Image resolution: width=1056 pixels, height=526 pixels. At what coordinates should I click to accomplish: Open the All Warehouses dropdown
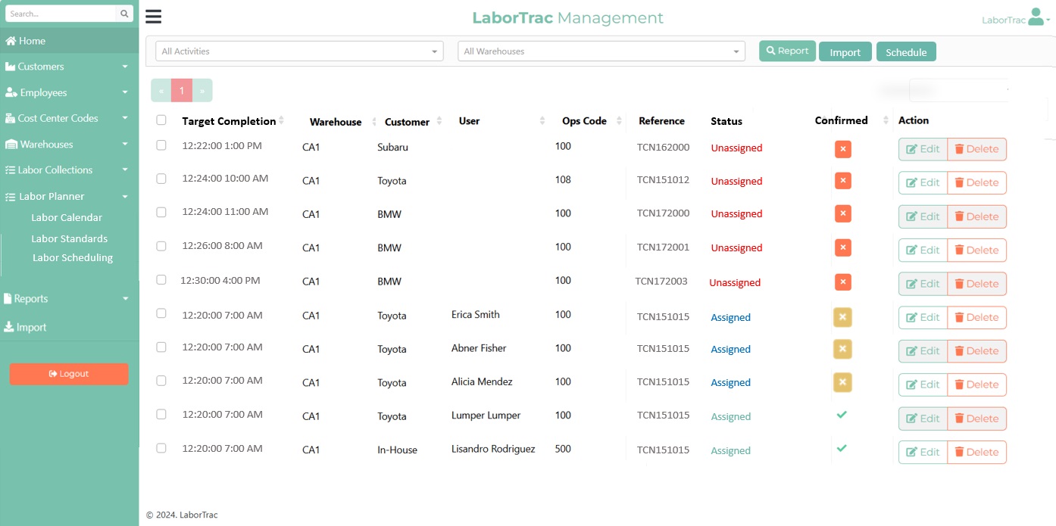pyautogui.click(x=601, y=51)
